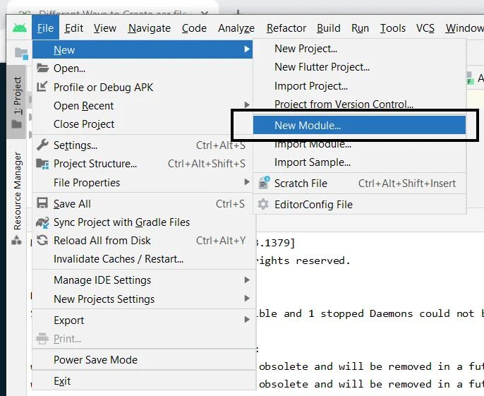Viewport: 484px width, 396px height.
Task: Click the Save All floppy disk icon
Action: click(42, 204)
